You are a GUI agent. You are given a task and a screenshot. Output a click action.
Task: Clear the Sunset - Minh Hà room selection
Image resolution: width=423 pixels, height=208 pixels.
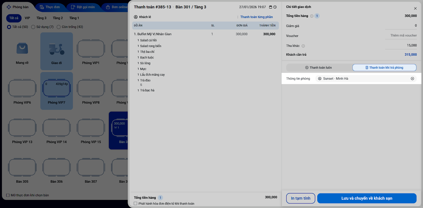click(x=412, y=79)
